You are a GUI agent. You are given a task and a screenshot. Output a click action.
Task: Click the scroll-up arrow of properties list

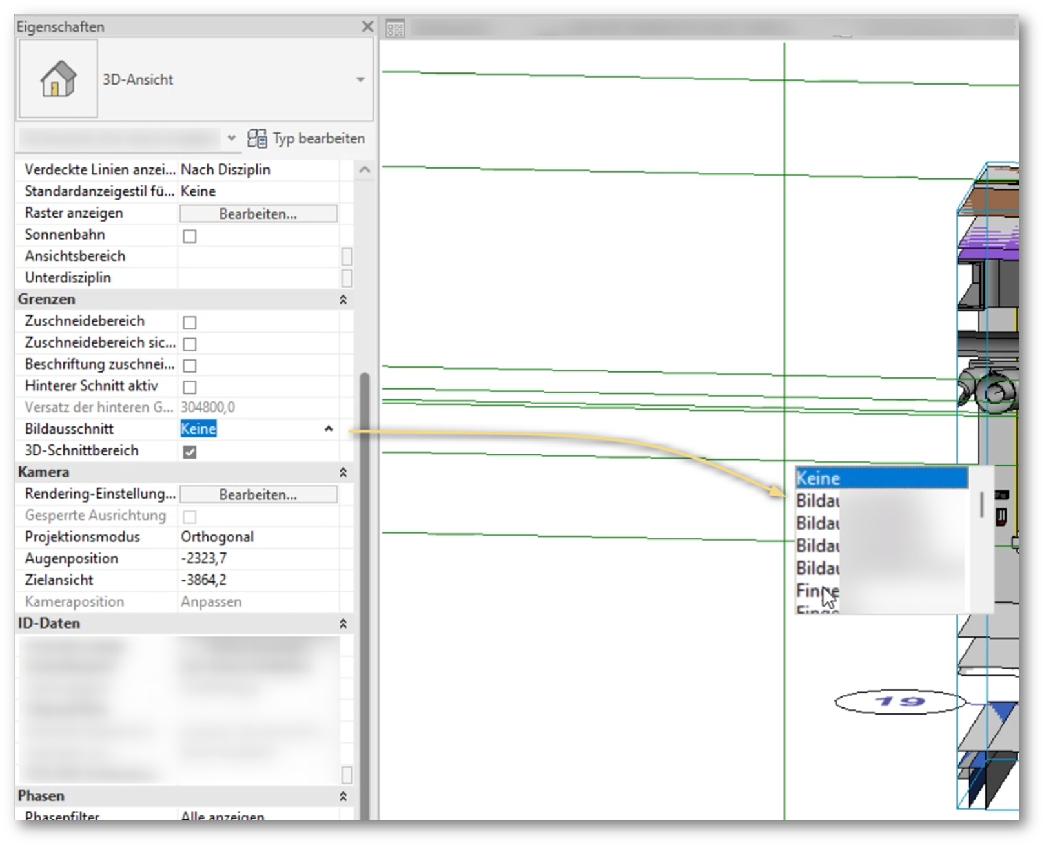(x=365, y=169)
